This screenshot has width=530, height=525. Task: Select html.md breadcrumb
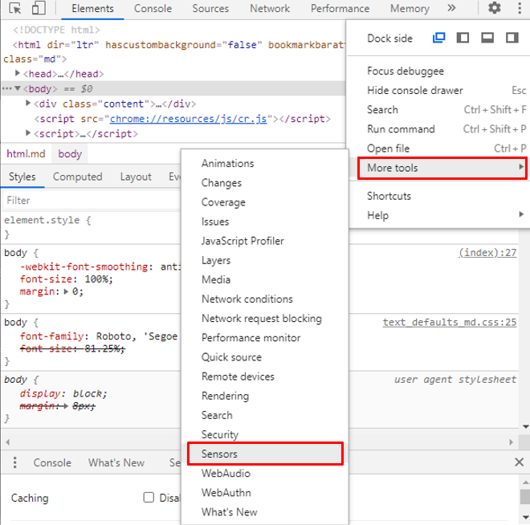click(x=26, y=153)
